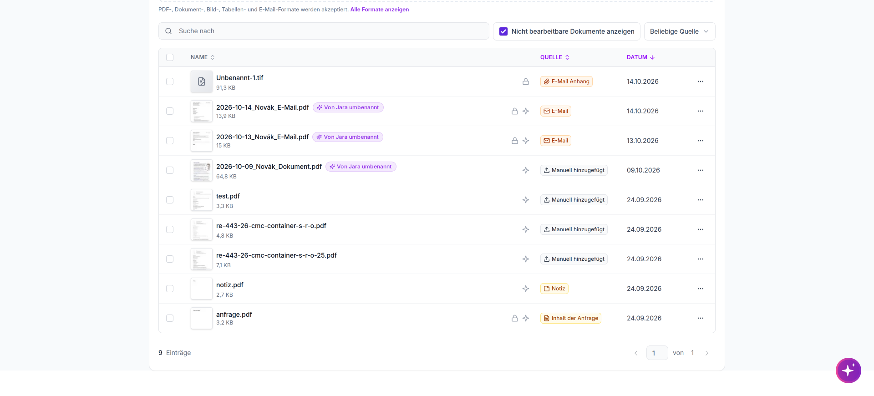This screenshot has width=874, height=396.
Task: Open more options for test.pdf
Action: pyautogui.click(x=701, y=200)
